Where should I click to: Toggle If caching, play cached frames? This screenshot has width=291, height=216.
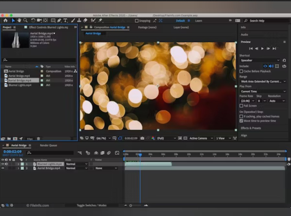tap(241, 117)
